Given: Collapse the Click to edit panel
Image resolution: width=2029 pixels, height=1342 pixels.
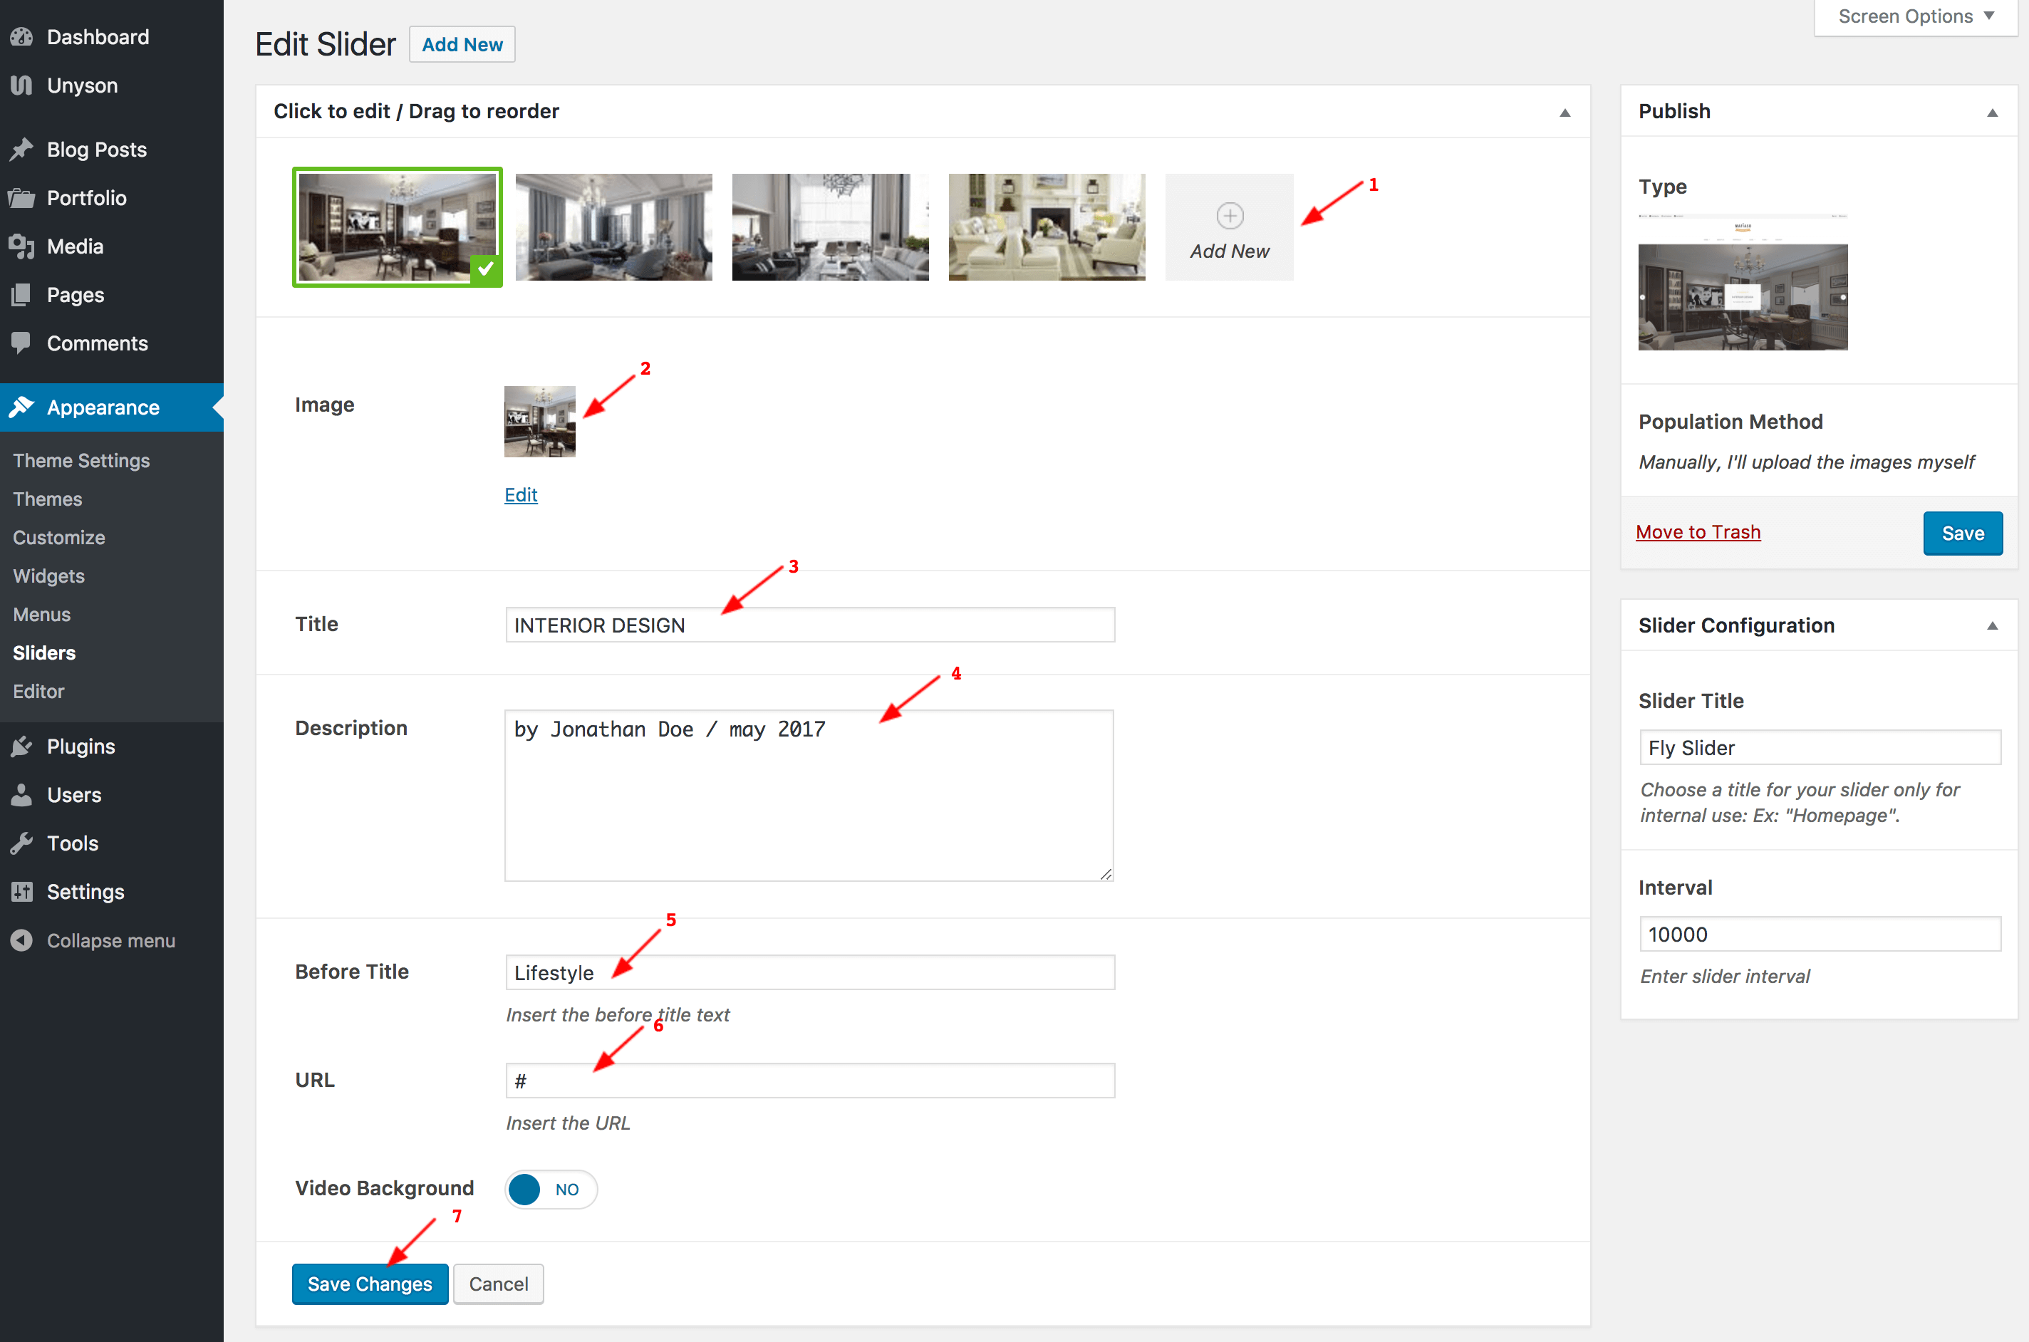Looking at the screenshot, I should point(1564,112).
